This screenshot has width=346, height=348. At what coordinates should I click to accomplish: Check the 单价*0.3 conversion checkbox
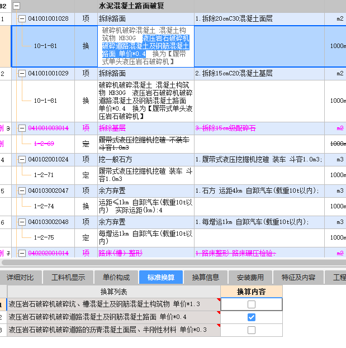252,330
